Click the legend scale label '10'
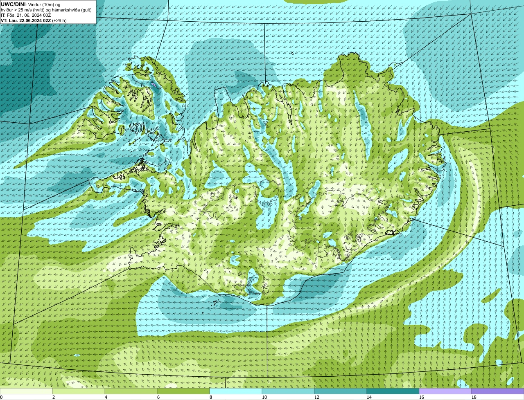This screenshot has width=524, height=400. pyautogui.click(x=264, y=397)
